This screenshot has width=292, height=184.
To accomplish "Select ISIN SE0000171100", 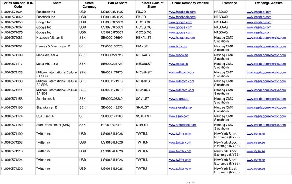I will [112, 116].
